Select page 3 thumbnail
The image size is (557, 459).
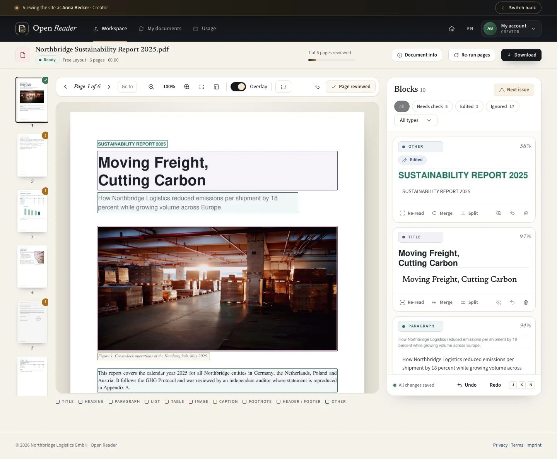32,211
